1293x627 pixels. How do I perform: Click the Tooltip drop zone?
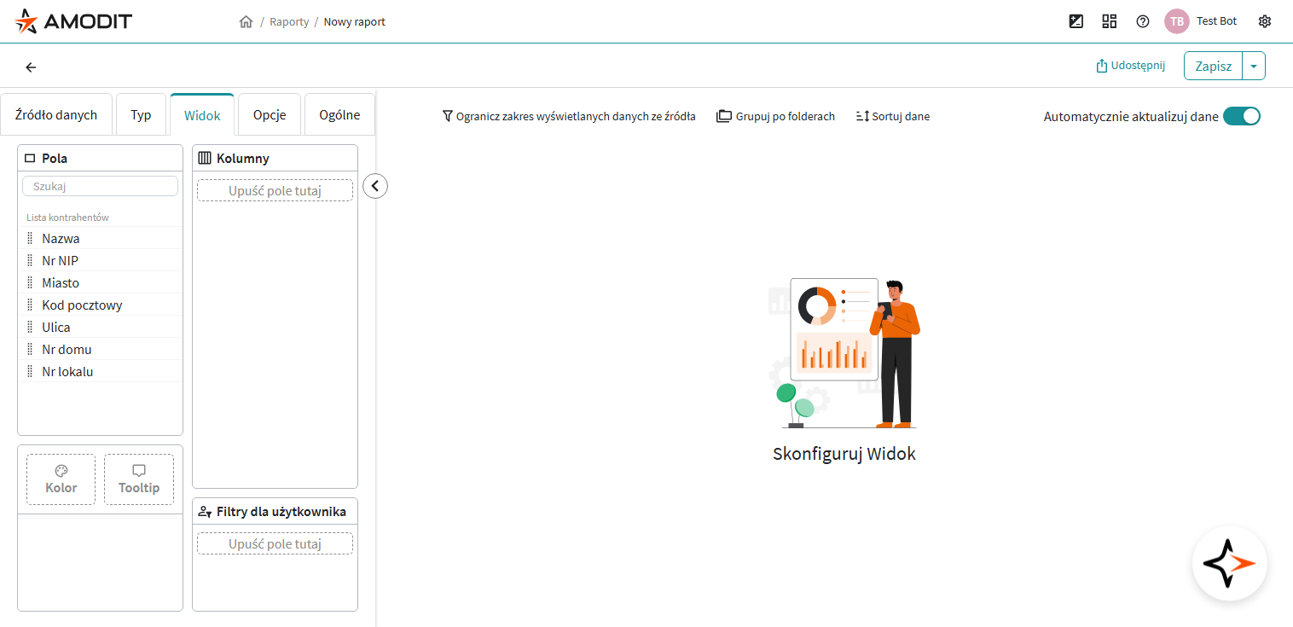(x=139, y=479)
